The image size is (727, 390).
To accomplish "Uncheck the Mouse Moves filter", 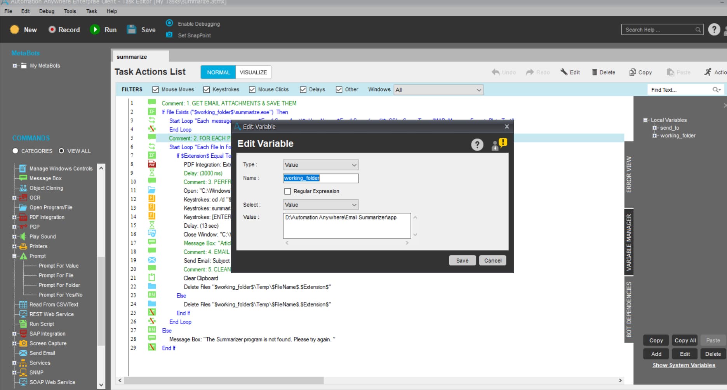I will pyautogui.click(x=156, y=89).
